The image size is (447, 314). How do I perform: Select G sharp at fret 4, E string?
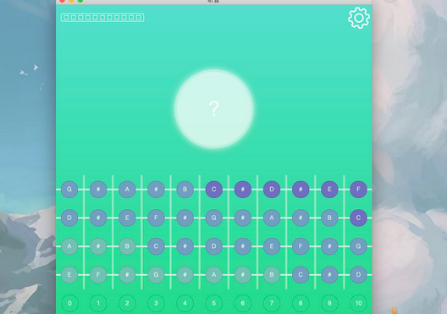tap(185, 275)
